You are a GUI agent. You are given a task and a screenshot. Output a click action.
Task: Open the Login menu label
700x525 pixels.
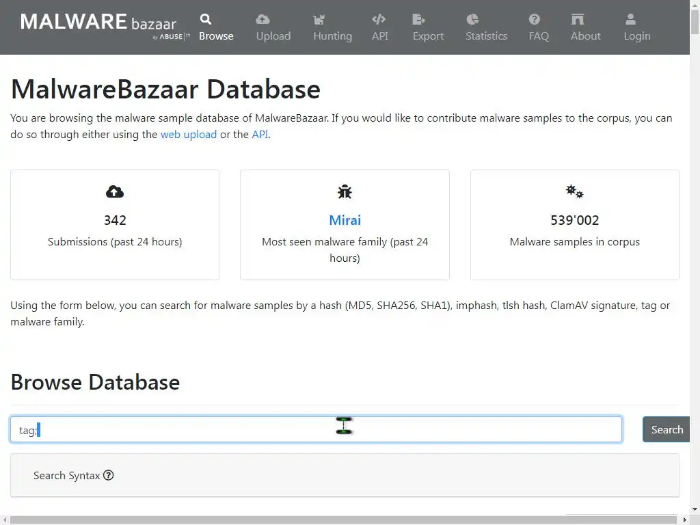tap(637, 36)
